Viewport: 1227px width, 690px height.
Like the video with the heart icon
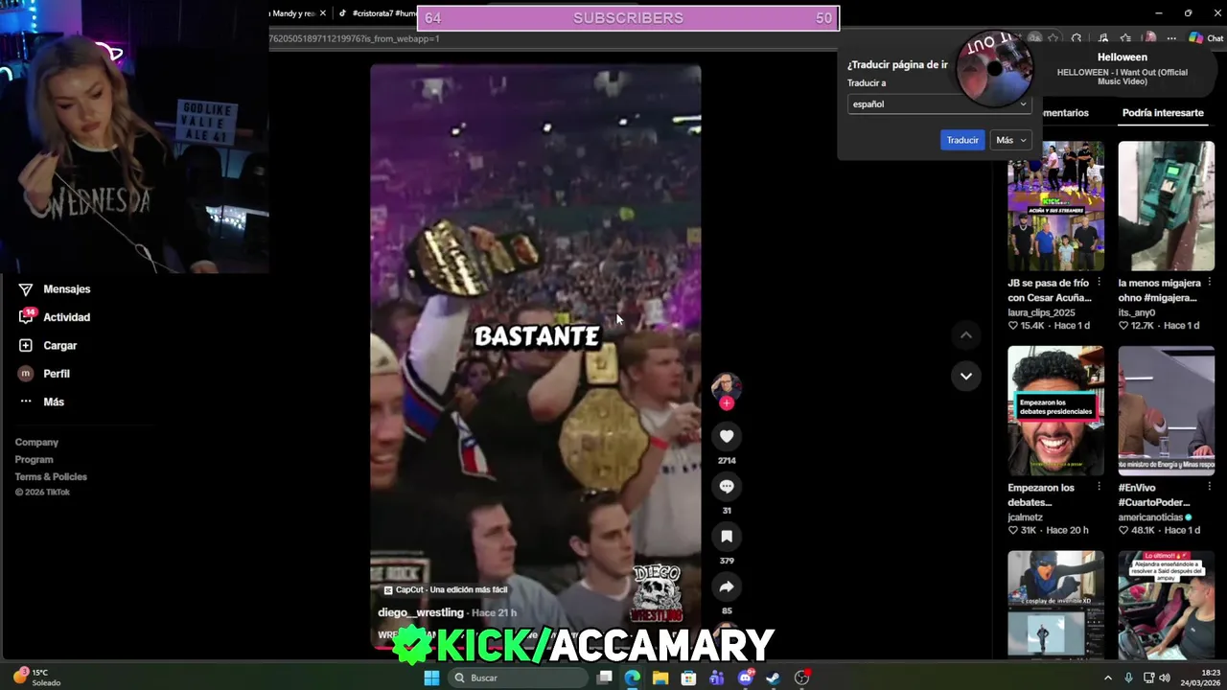pyautogui.click(x=727, y=437)
